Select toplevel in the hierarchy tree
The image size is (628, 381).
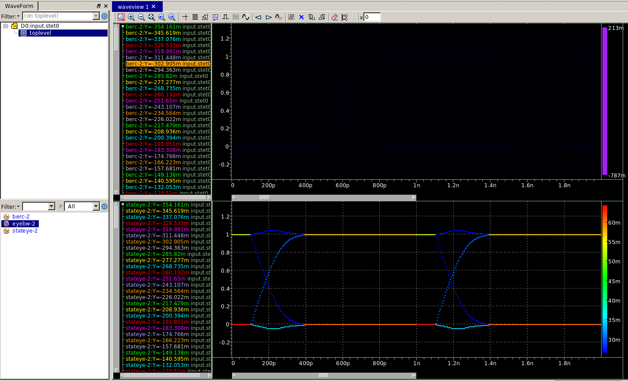40,33
